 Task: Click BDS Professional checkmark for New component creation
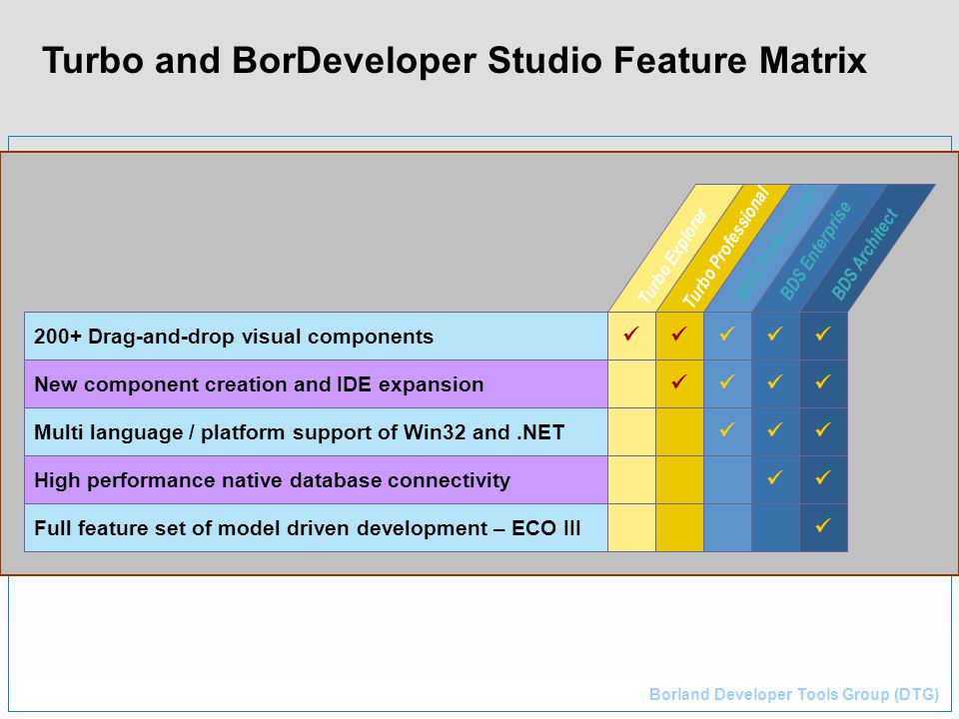[727, 381]
